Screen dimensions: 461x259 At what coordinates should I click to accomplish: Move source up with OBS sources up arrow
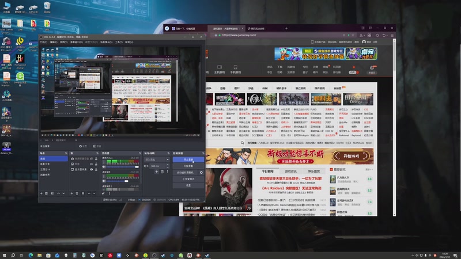click(89, 193)
